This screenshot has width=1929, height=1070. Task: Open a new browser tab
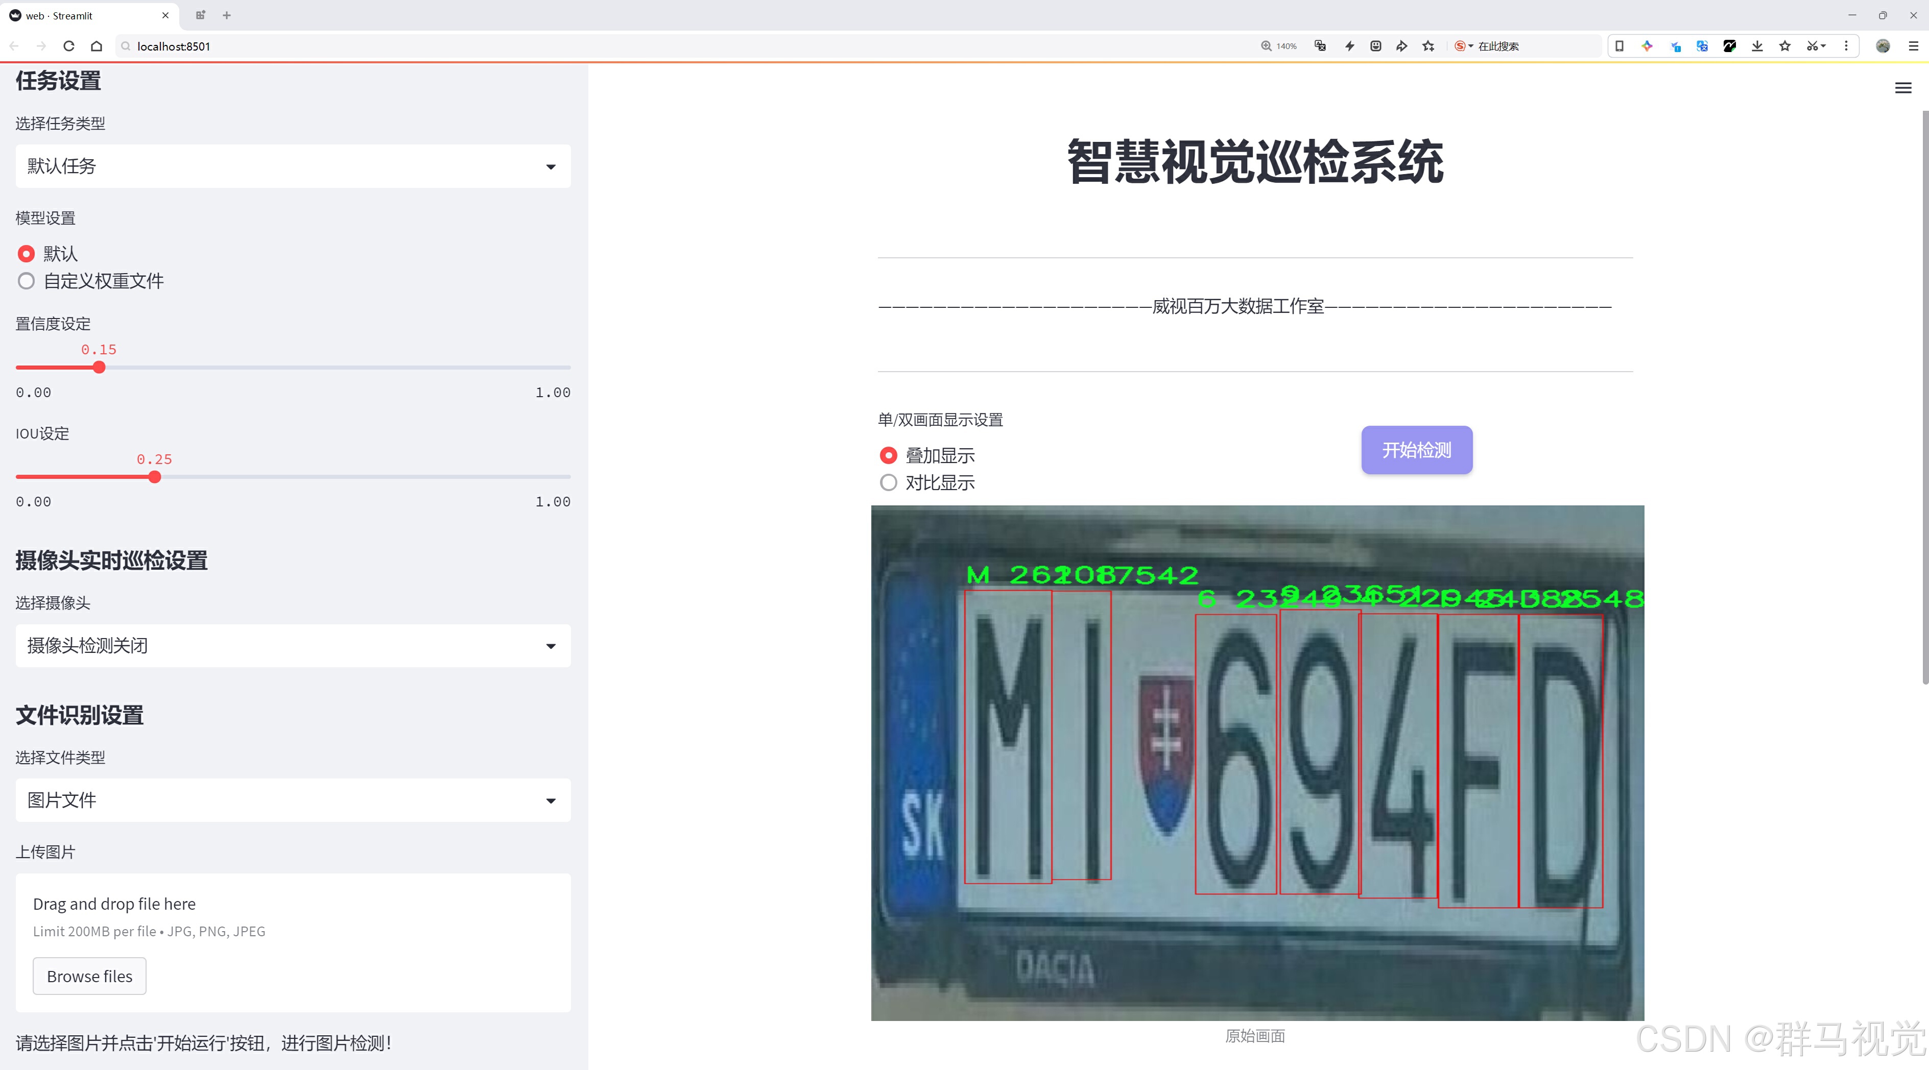click(227, 15)
